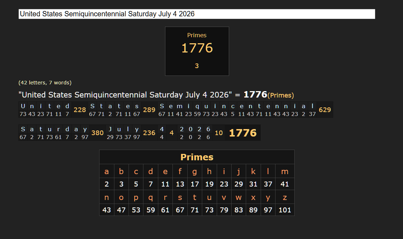Viewport: 403px width, 239px height.
Task: Click the phrase input field at top
Action: 197,14
